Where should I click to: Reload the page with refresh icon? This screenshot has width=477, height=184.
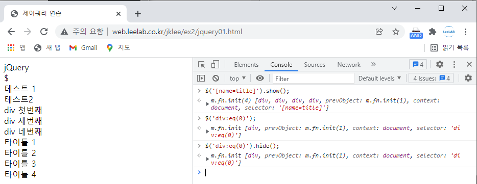pyautogui.click(x=44, y=32)
